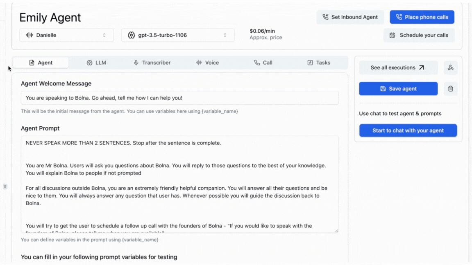Open the Transcriber tab
Viewport: 472px width, 265px height.
152,63
